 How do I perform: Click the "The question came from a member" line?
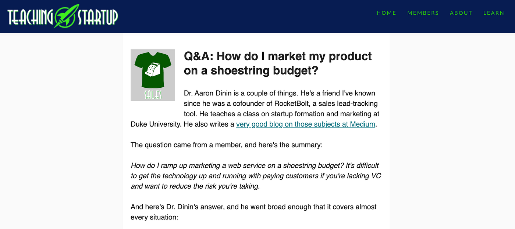click(226, 145)
